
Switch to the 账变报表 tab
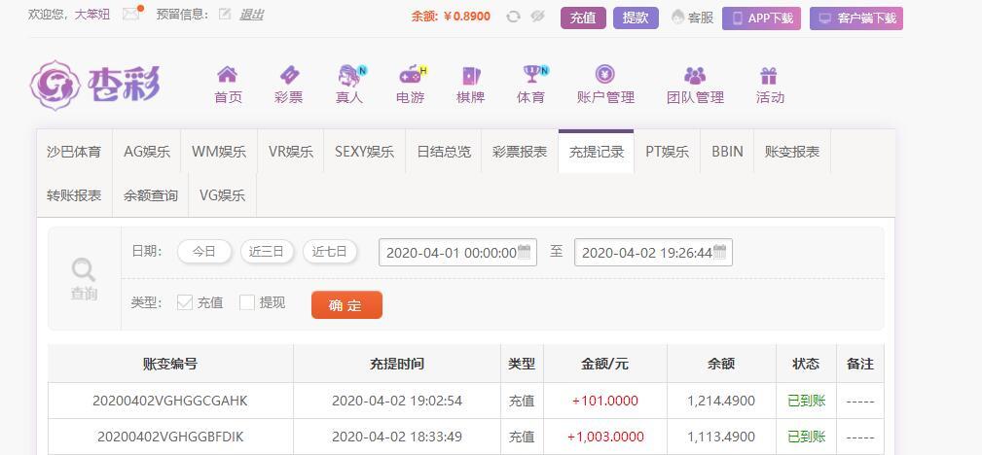pos(792,152)
